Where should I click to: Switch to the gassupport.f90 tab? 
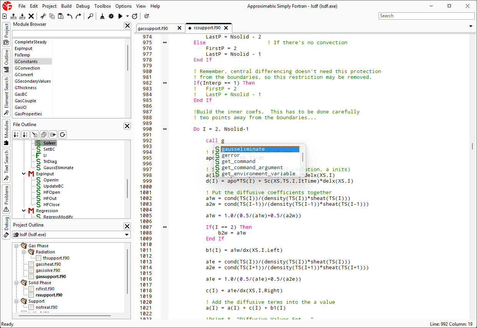[x=153, y=28]
